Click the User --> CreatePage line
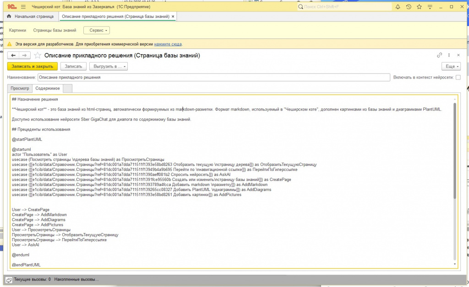The image size is (469, 287). point(31,210)
